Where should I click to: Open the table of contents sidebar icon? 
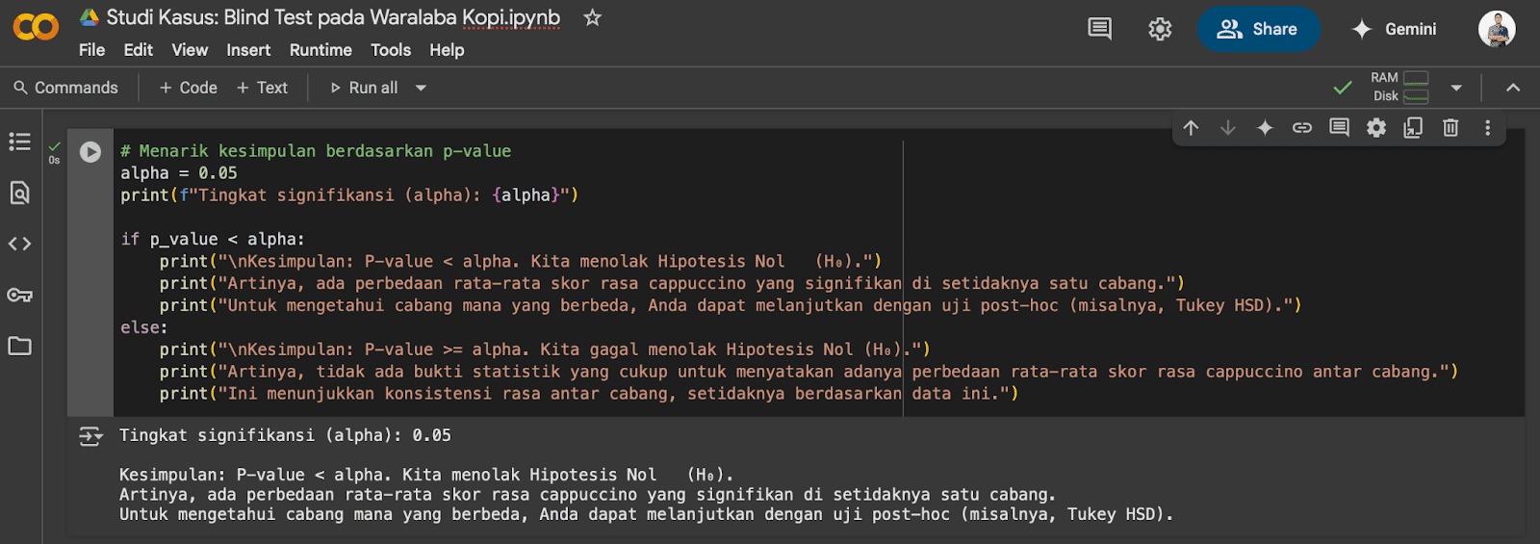tap(19, 142)
